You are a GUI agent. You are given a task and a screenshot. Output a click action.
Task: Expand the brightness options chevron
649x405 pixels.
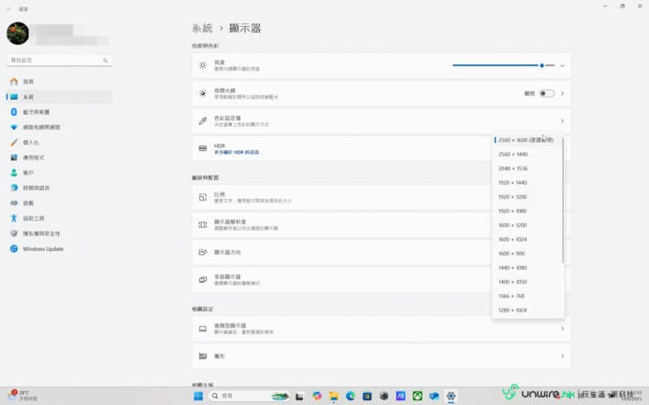click(x=562, y=66)
